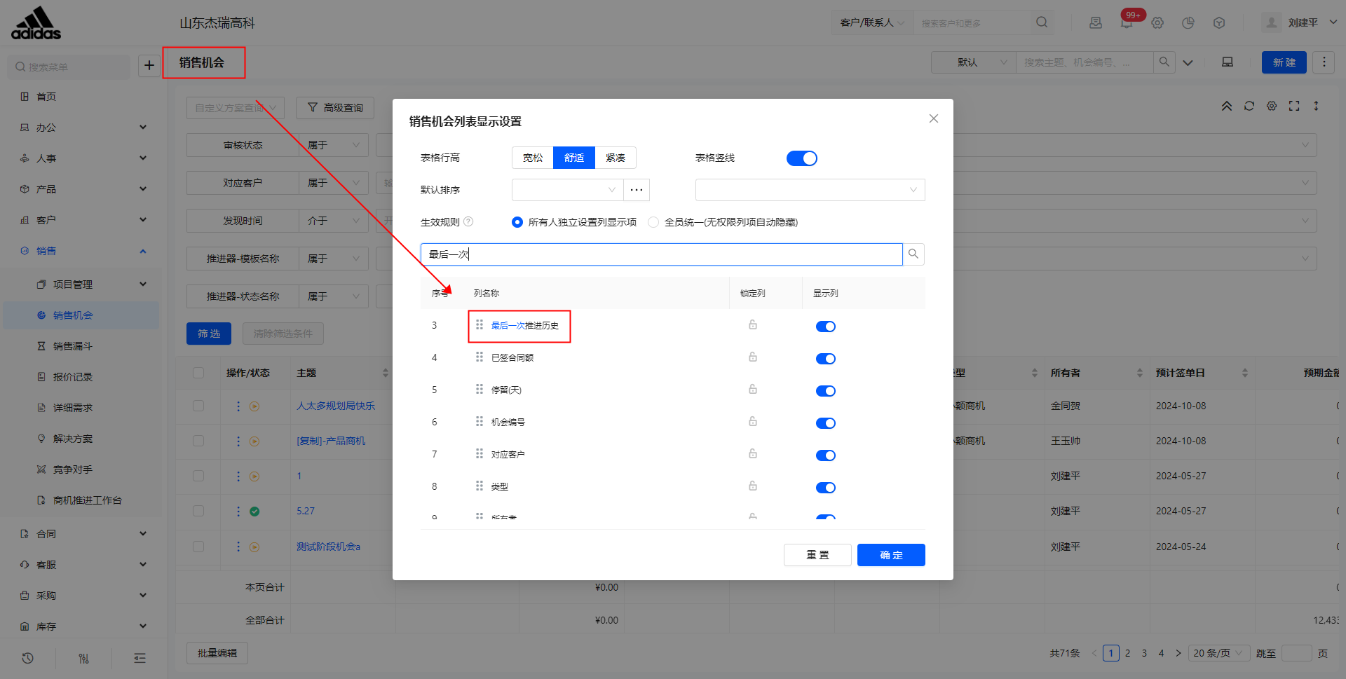Click the search magnifier icon in the dialog
This screenshot has width=1346, height=679.
913,254
